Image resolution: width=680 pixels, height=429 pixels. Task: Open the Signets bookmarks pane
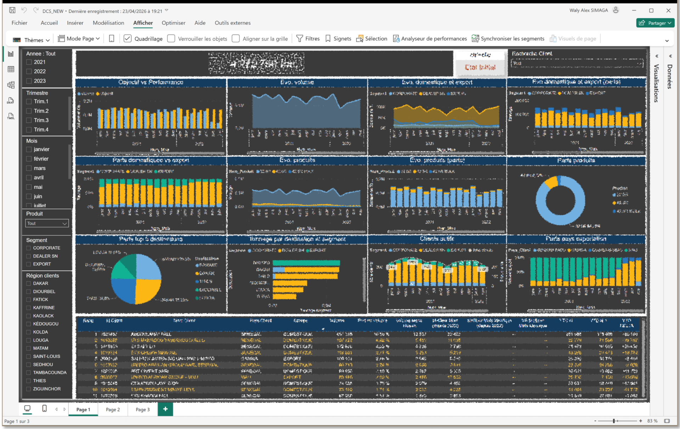coord(338,39)
